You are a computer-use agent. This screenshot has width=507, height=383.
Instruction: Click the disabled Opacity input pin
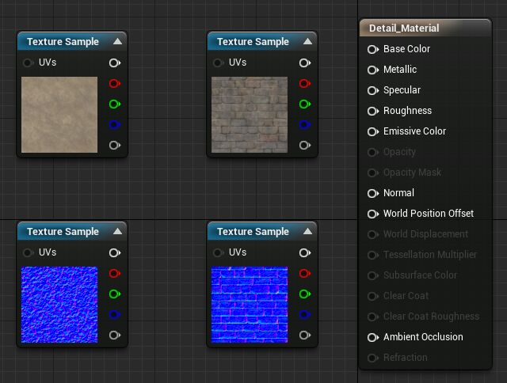pyautogui.click(x=373, y=152)
